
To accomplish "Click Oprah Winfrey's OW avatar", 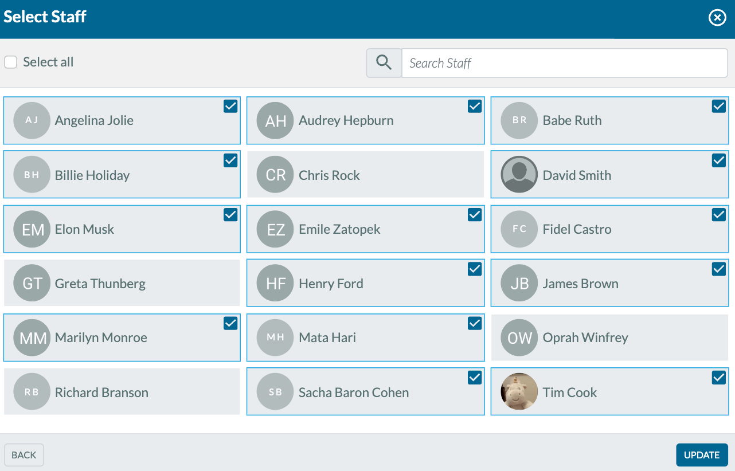I will [x=519, y=337].
